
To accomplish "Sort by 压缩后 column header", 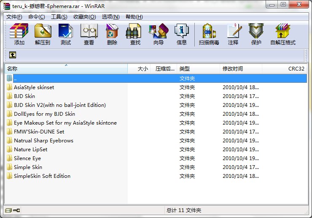I will (x=164, y=68).
